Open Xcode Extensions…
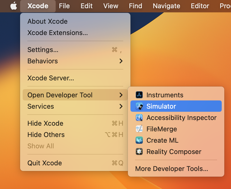The width and height of the screenshot is (231, 189). point(57,33)
